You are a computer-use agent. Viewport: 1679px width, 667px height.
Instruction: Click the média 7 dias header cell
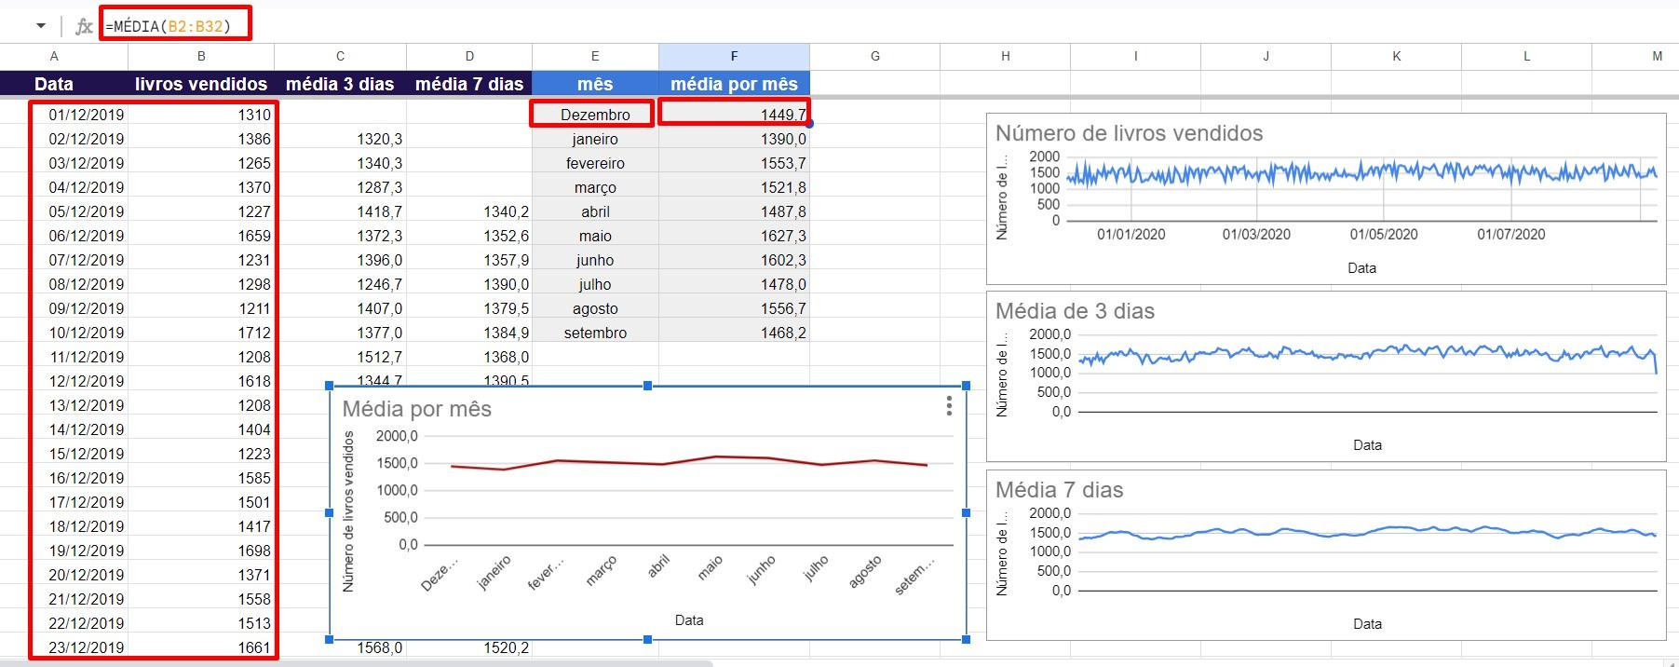click(469, 84)
